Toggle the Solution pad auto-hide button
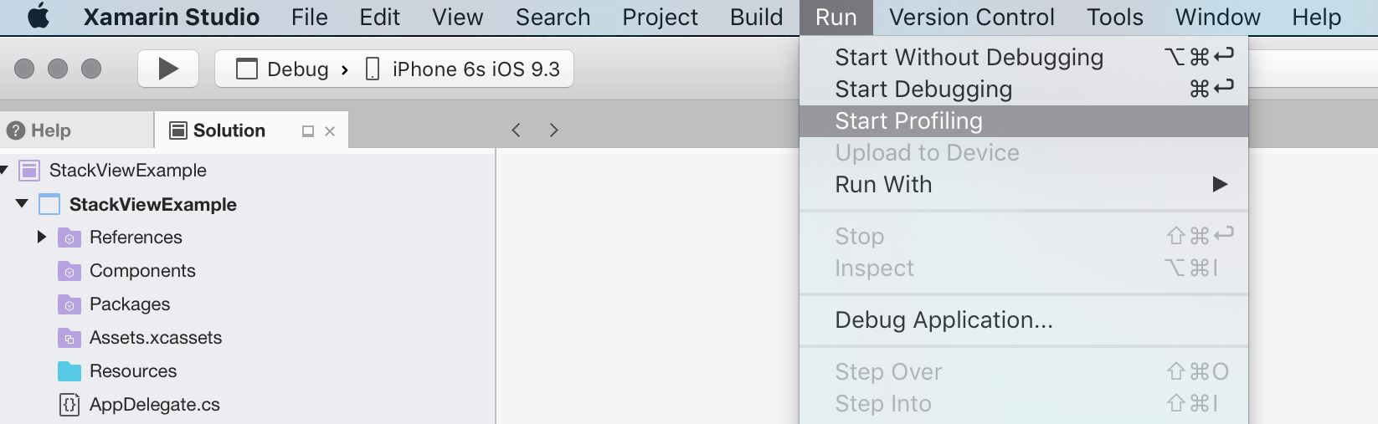 click(308, 131)
